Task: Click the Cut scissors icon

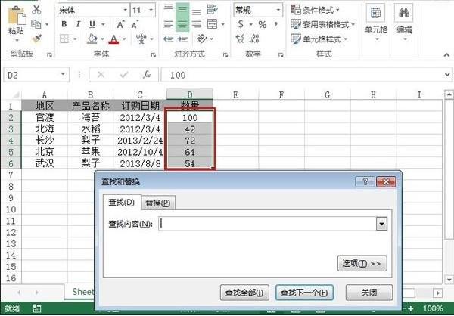Action: click(36, 10)
